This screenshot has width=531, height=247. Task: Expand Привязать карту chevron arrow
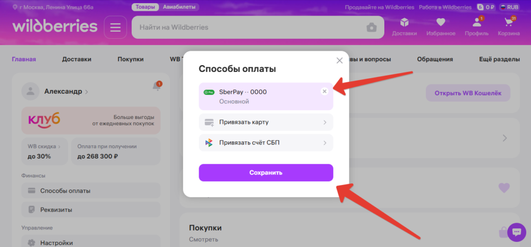(325, 122)
